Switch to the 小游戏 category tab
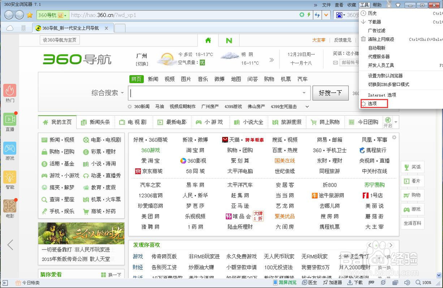 [x=210, y=122]
